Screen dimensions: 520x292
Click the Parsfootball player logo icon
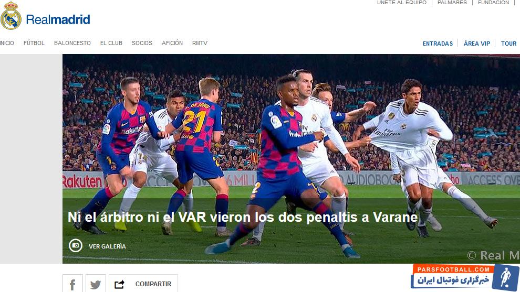[505, 277]
